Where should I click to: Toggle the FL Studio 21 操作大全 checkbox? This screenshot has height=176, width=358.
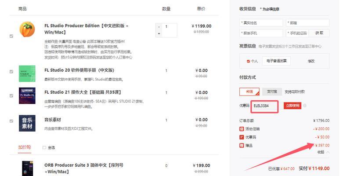(11, 96)
